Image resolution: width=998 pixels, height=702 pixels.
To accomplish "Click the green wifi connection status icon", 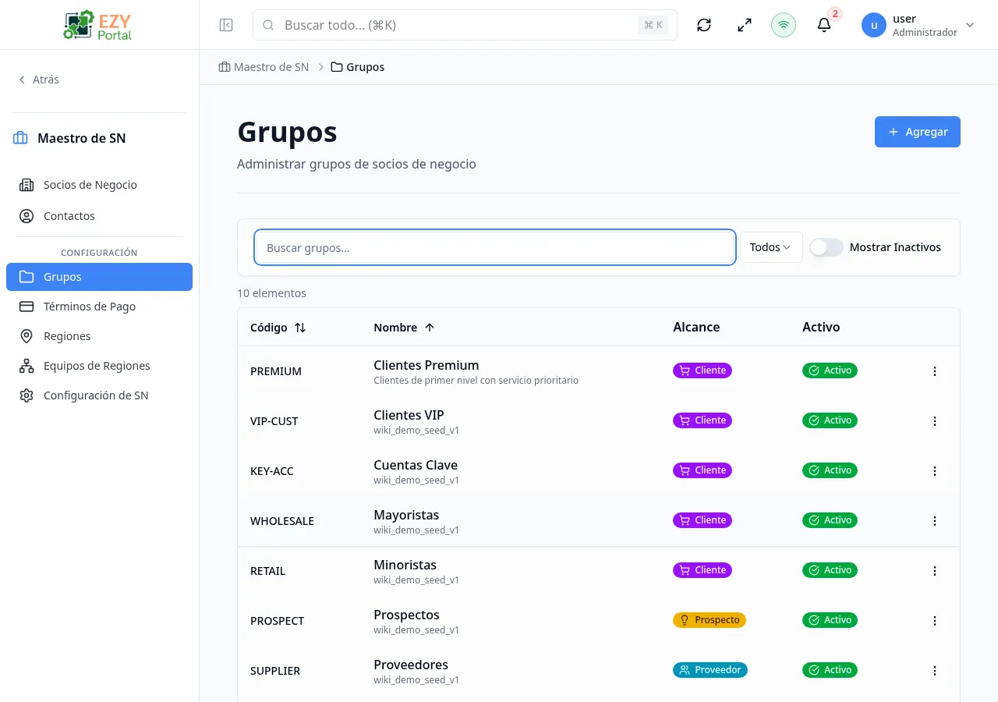I will click(784, 25).
